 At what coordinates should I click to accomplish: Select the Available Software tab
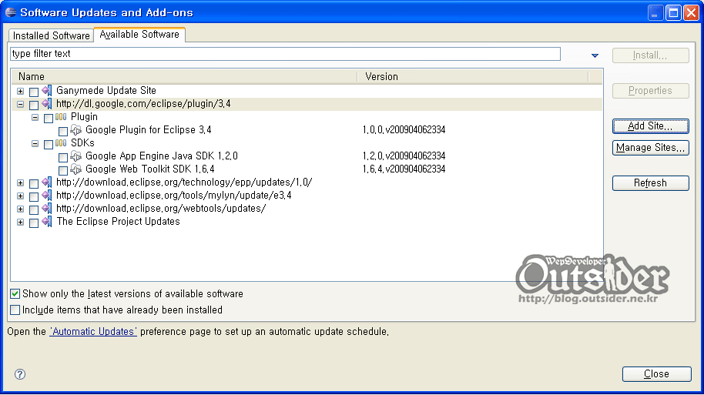(x=139, y=35)
